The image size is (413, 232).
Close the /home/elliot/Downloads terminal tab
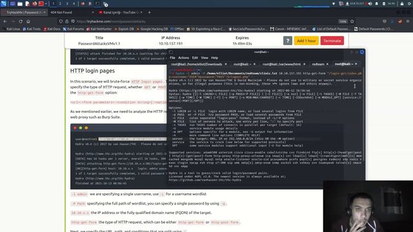[226, 64]
